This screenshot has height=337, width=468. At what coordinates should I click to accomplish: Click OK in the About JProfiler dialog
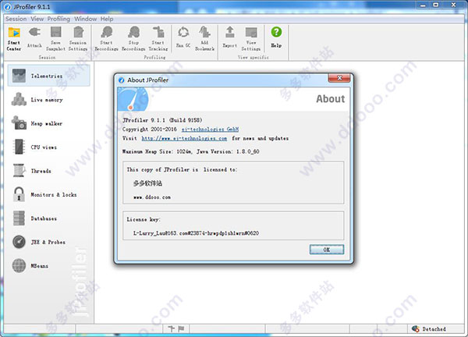327,250
